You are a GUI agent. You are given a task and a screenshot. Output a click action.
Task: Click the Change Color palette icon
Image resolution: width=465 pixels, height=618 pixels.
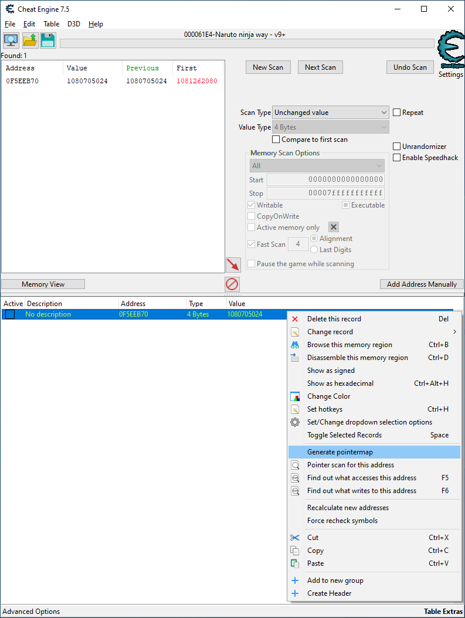pos(295,396)
